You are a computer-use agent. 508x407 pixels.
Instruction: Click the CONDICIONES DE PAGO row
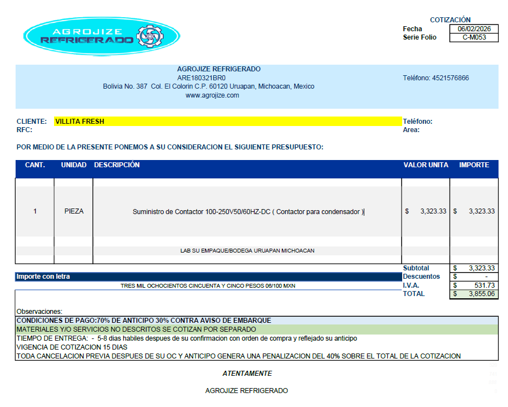point(256,321)
